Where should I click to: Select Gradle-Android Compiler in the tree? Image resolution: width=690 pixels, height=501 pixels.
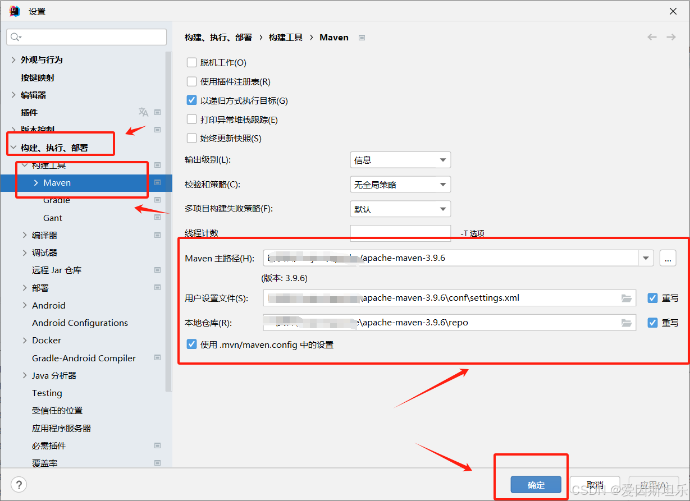coord(84,358)
